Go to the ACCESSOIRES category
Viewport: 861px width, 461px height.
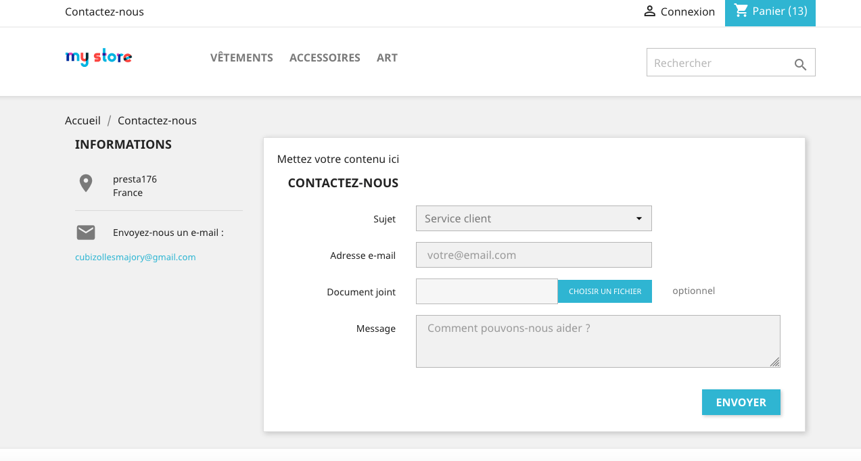[x=325, y=58]
